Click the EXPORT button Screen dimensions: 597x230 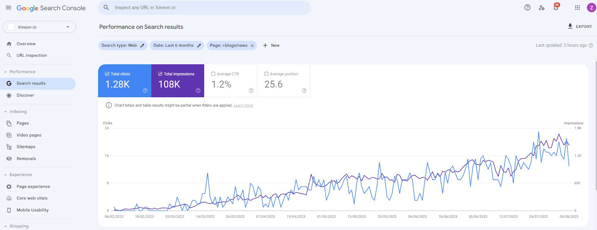pos(580,26)
